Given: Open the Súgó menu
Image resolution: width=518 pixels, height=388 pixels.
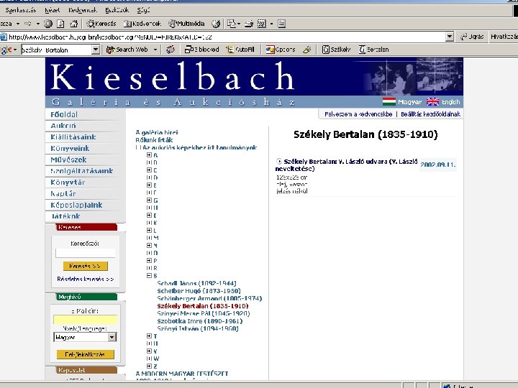Looking at the screenshot, I should pos(143,10).
